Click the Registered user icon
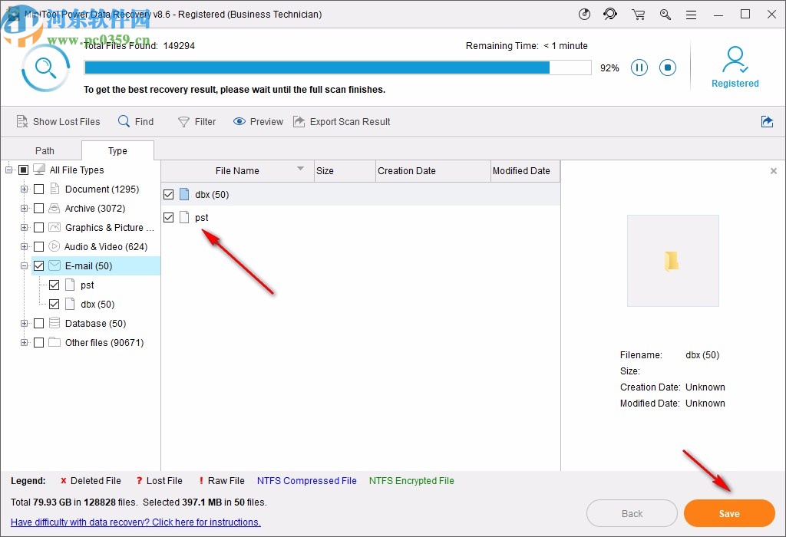786x537 pixels. tap(735, 60)
